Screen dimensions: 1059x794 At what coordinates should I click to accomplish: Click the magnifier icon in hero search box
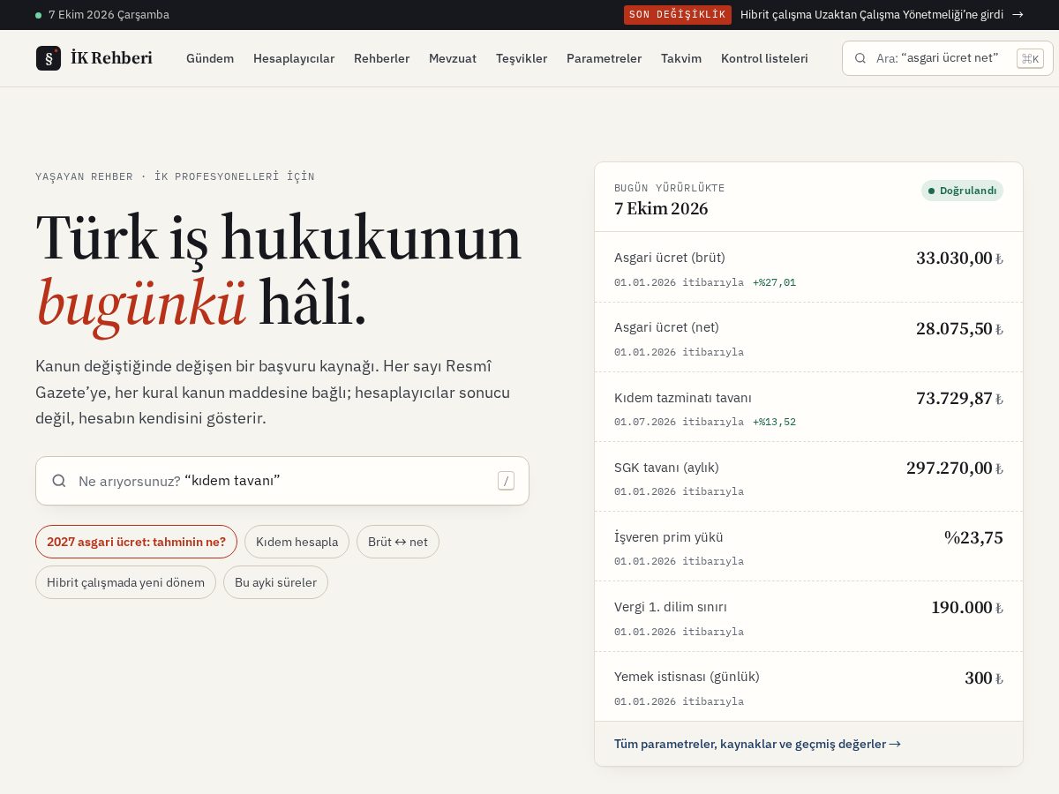pos(59,481)
